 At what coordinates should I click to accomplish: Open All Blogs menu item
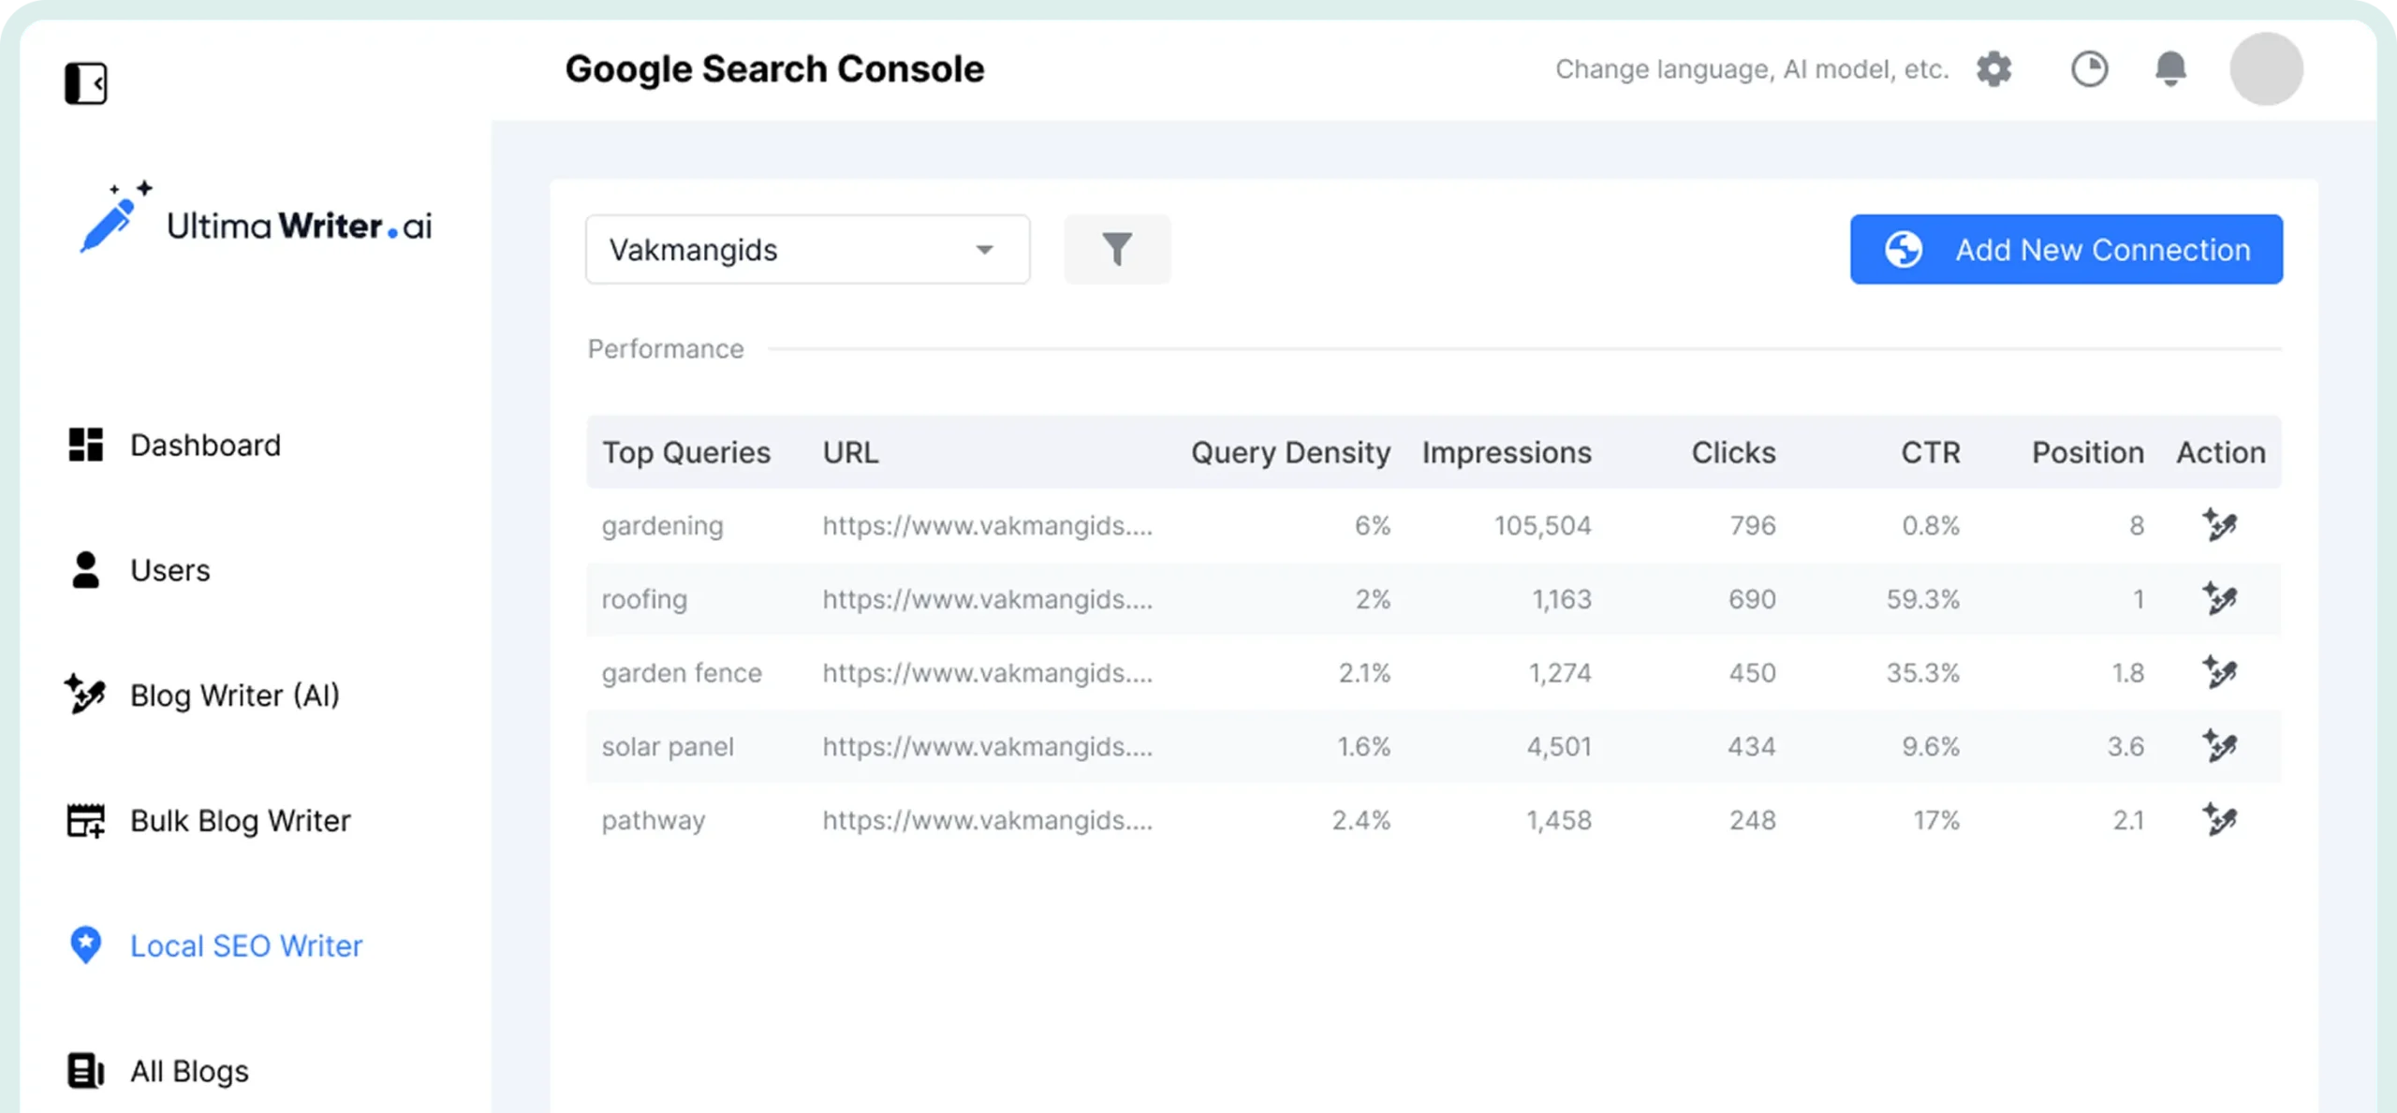pyautogui.click(x=189, y=1071)
